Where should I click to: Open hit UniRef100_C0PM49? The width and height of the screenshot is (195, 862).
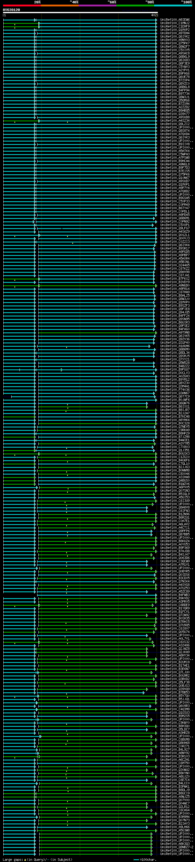[175, 205]
